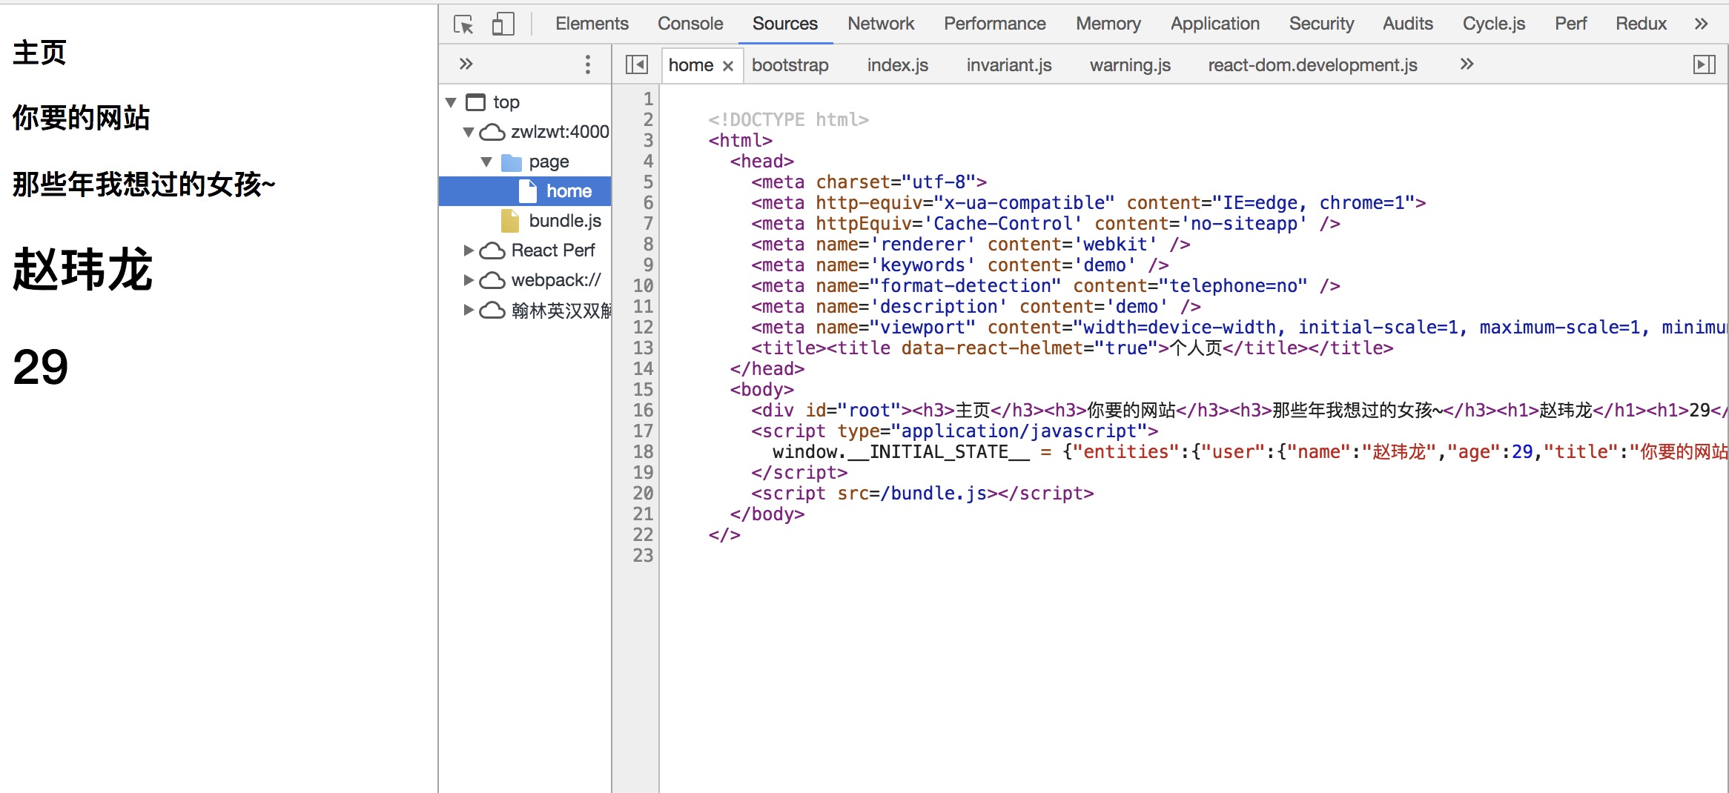Image resolution: width=1729 pixels, height=793 pixels.
Task: Collapse the top frame tree node
Action: click(x=451, y=102)
